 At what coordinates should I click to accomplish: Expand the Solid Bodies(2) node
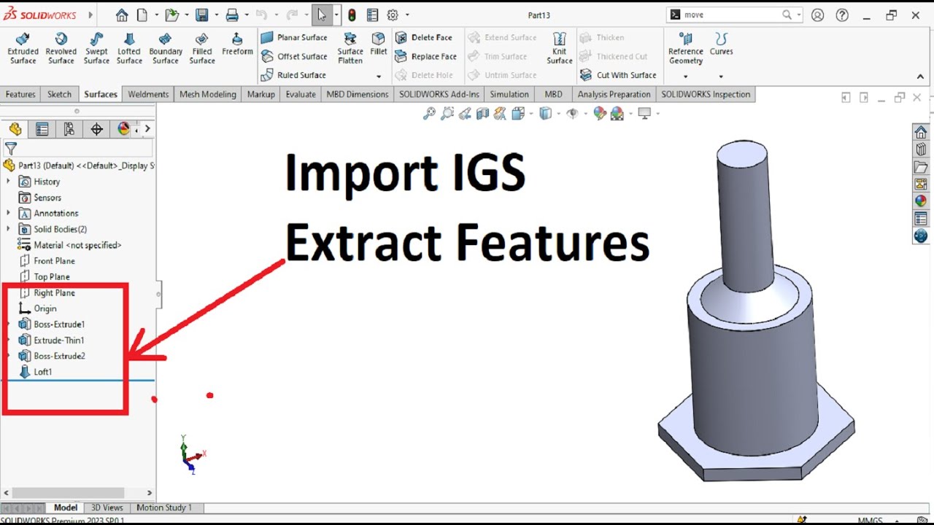pos(9,229)
